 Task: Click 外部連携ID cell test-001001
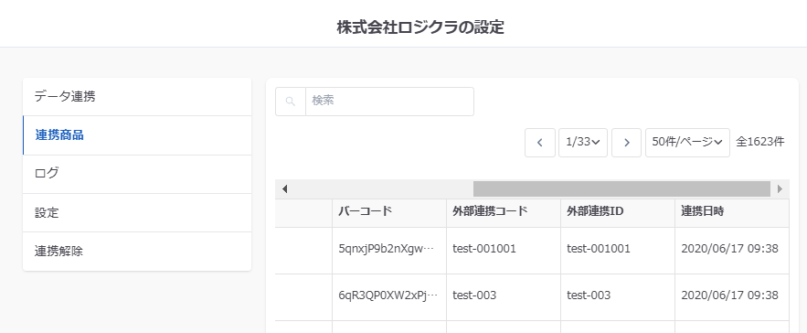(x=618, y=251)
